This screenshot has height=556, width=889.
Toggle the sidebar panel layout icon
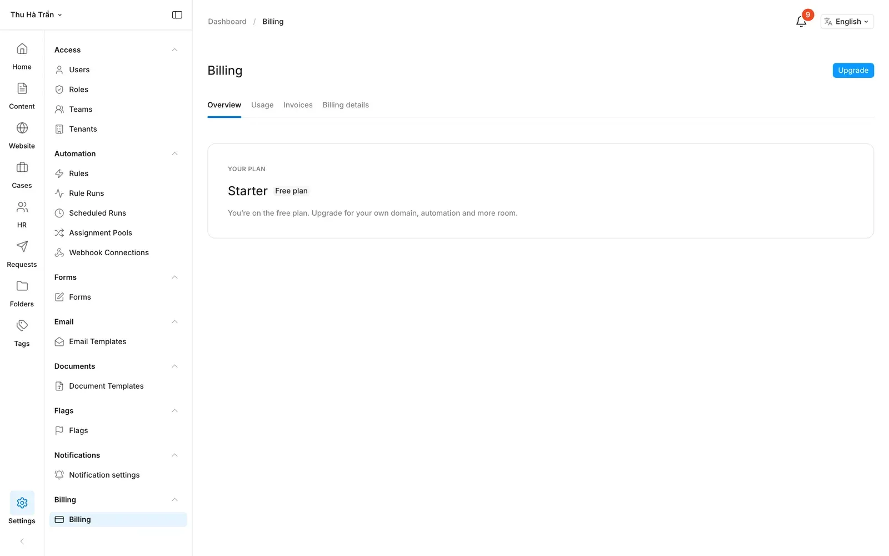[177, 15]
